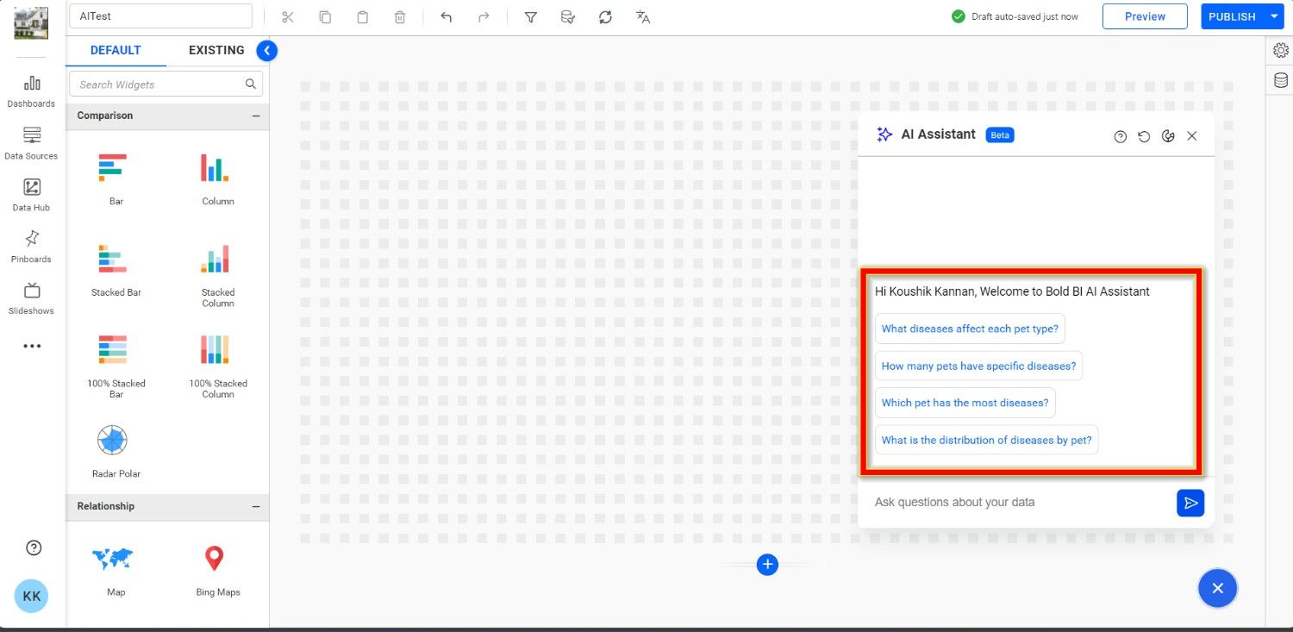Ask 'What is the distribution of diseases by pet?'
Screen dimensions: 1293x632
tap(986, 440)
